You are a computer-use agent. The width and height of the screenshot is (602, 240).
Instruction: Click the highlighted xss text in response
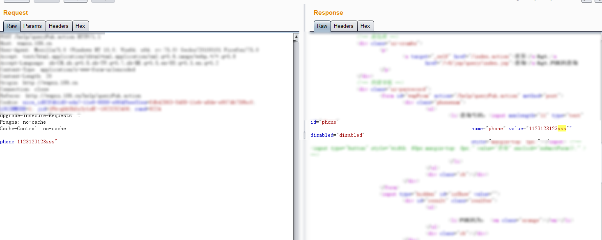point(562,129)
